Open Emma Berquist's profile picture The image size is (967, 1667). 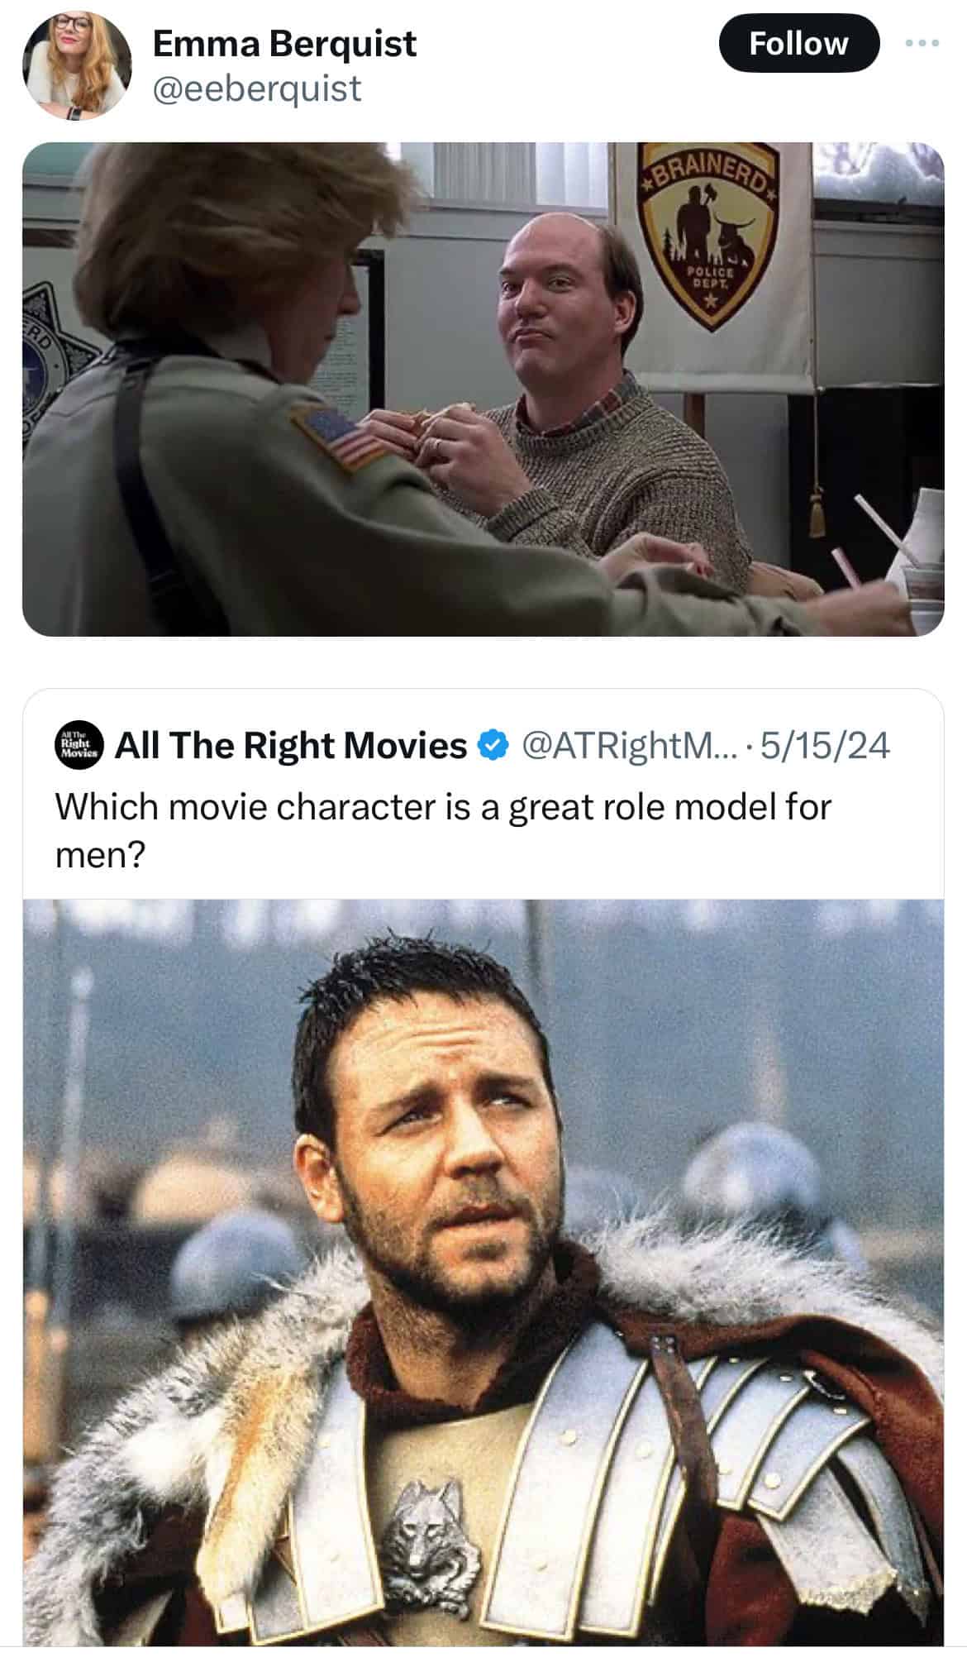pyautogui.click(x=76, y=66)
